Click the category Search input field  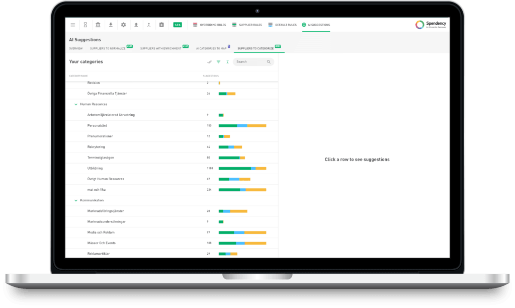250,62
